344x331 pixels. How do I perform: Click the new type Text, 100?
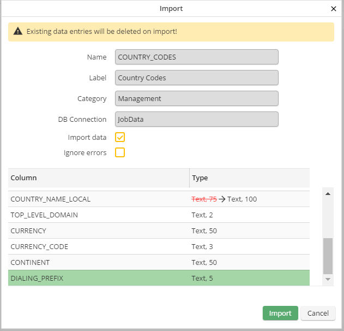point(242,199)
